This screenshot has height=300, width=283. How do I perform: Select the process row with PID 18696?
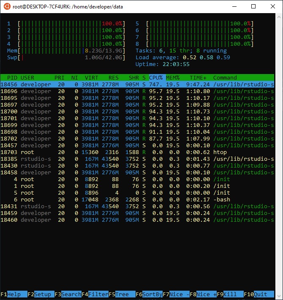pyautogui.click(x=137, y=91)
